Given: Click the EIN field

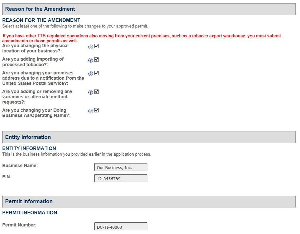Looking at the screenshot, I should 121,179.
